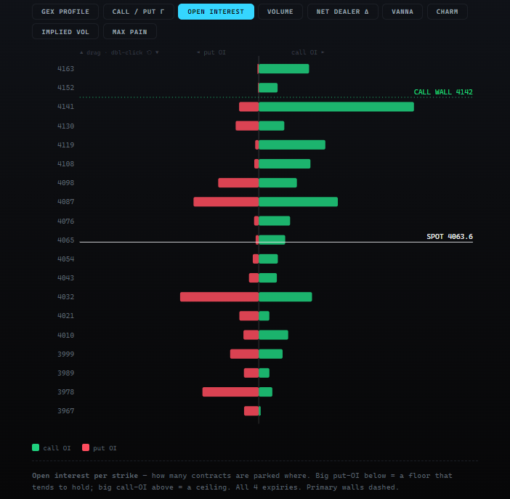Viewport: 510px width, 499px height.
Task: Click the SPOT 4063.6 label
Action: [x=450, y=237]
